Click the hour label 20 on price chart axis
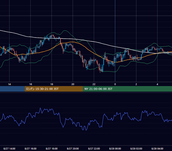This screenshot has height=151, width=172. pyautogui.click(x=73, y=84)
